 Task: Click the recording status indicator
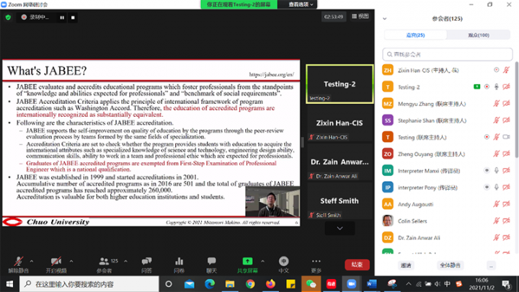[x=35, y=17]
